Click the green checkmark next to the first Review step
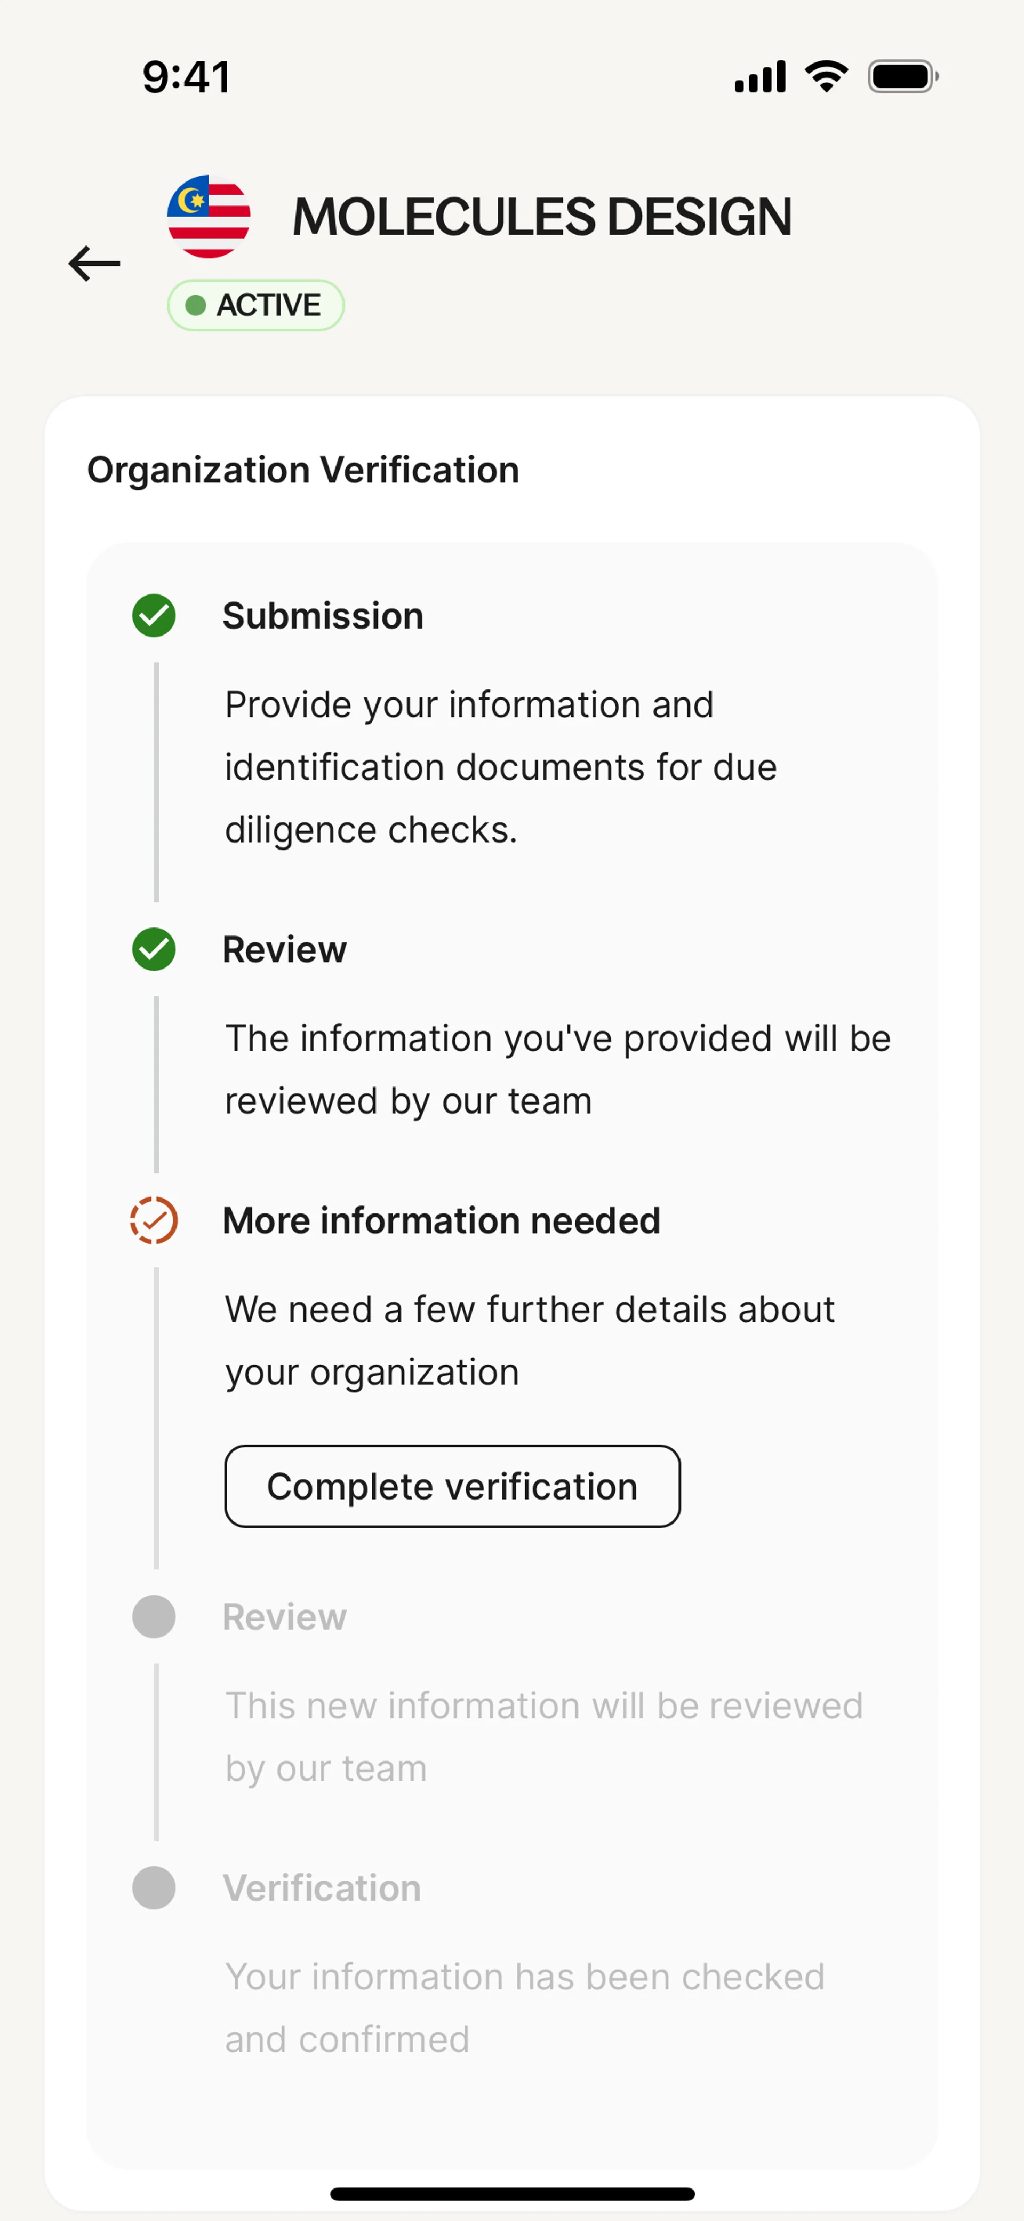This screenshot has height=2221, width=1024. pos(154,949)
